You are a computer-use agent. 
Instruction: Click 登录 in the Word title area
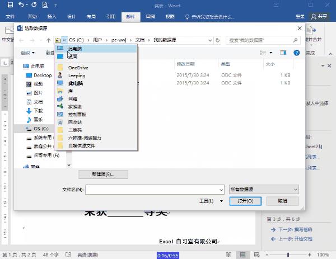click(300, 16)
